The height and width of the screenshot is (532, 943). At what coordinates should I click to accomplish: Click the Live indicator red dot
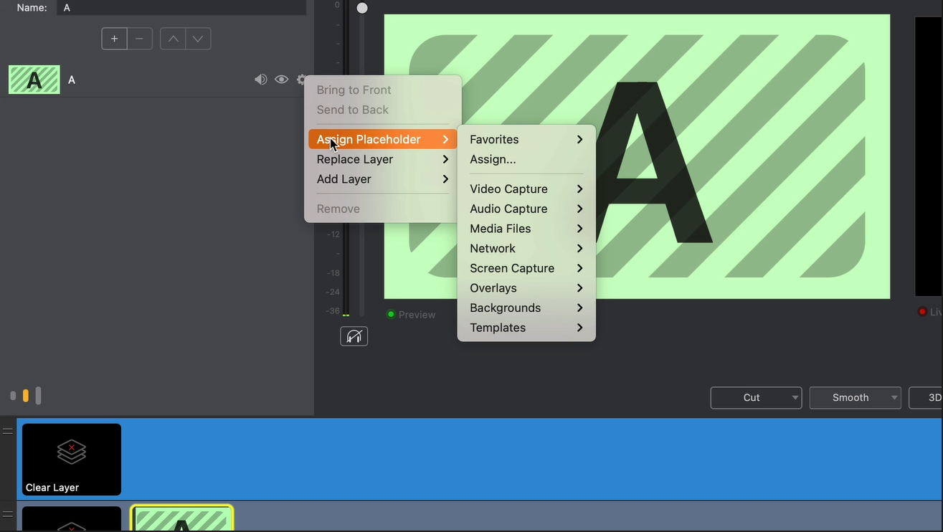(922, 311)
